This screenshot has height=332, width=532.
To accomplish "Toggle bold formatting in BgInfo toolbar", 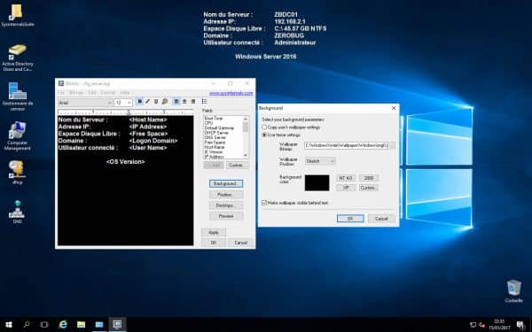I will coord(139,102).
